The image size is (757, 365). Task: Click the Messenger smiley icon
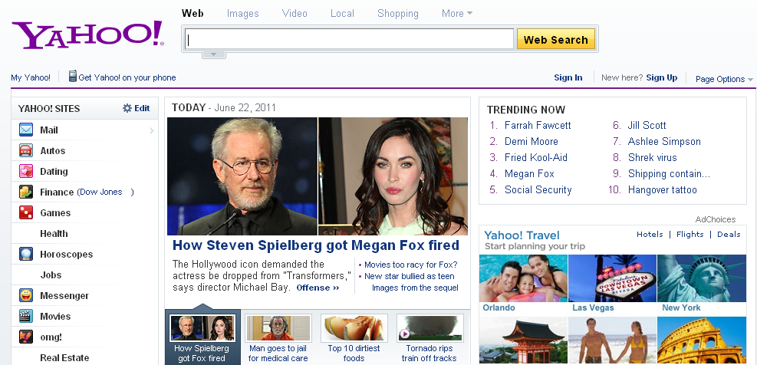(26, 295)
